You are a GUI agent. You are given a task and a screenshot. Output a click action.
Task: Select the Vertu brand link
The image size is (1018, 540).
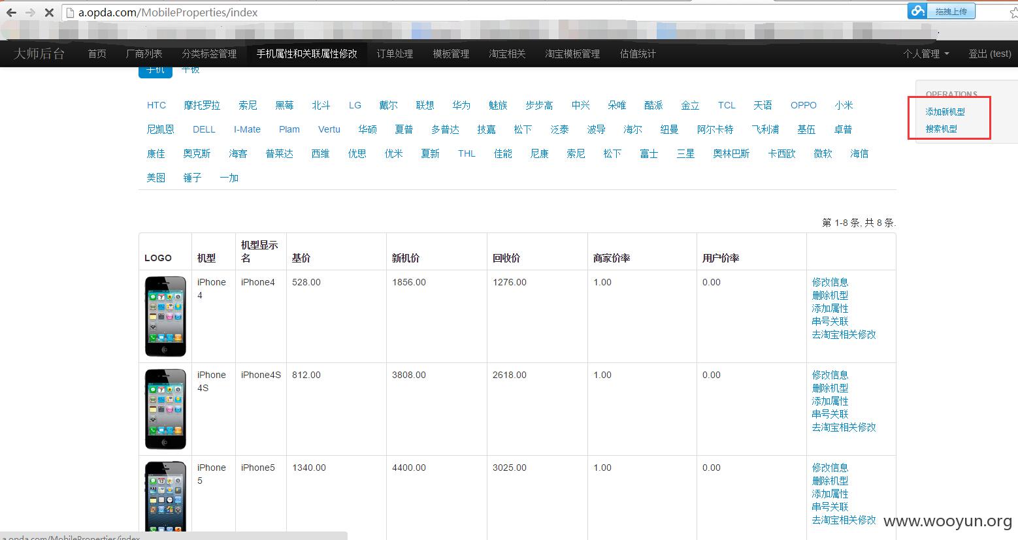329,129
